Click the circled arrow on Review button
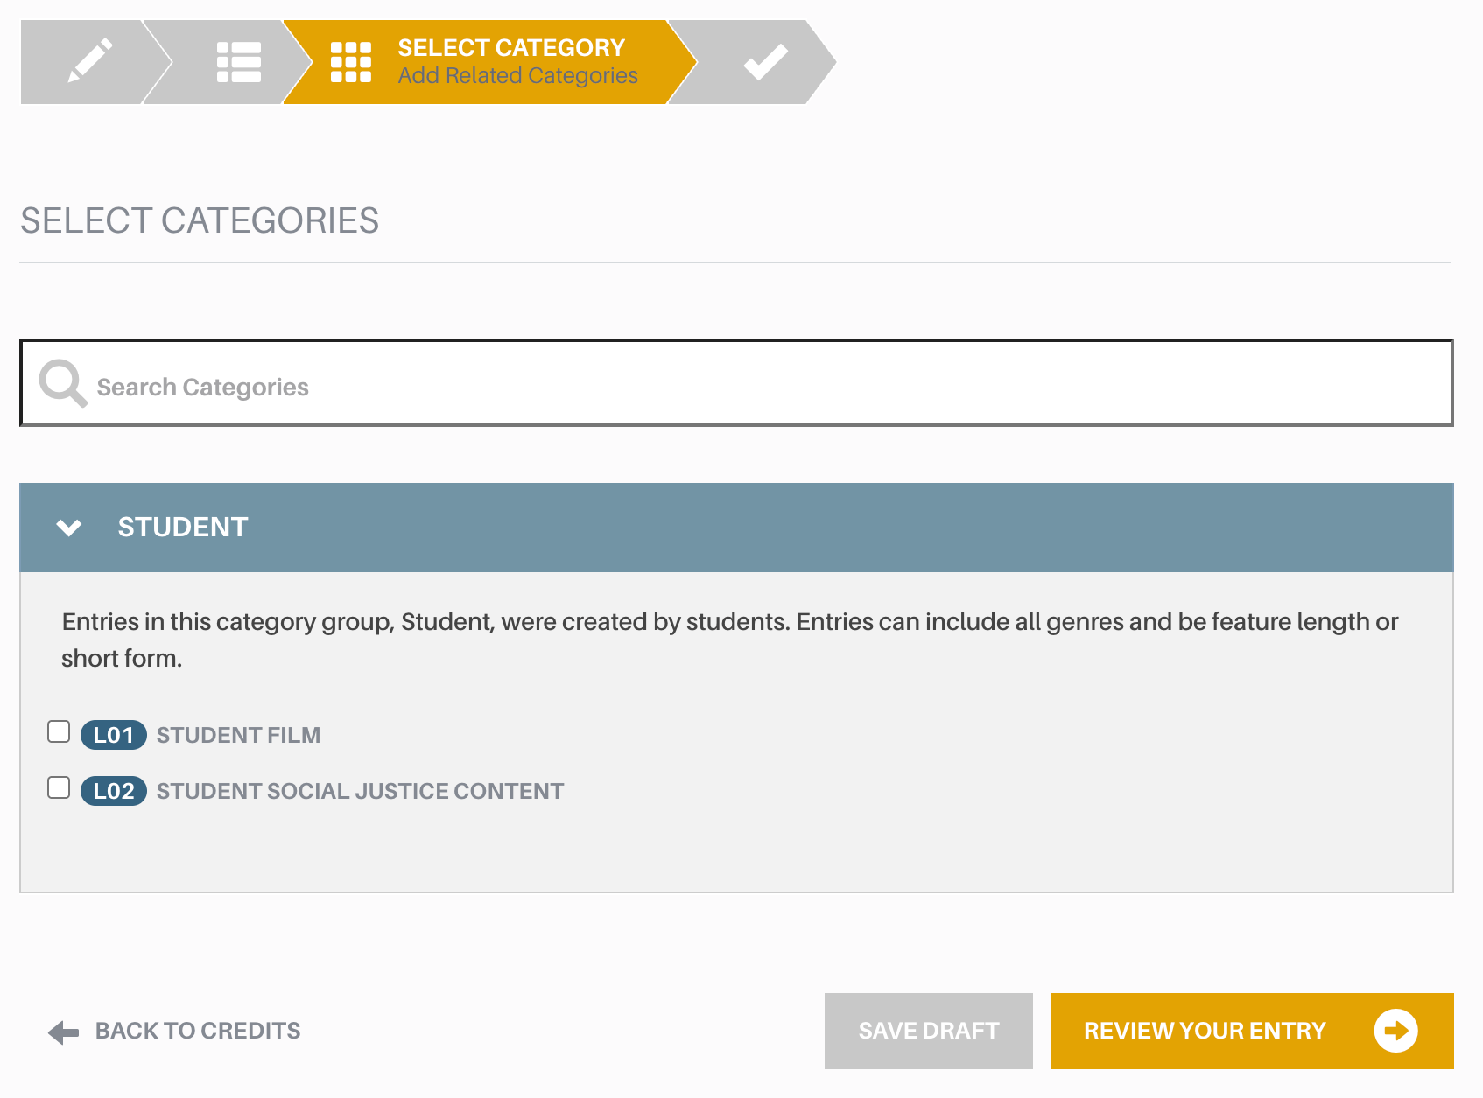Image resolution: width=1483 pixels, height=1098 pixels. [1395, 1031]
